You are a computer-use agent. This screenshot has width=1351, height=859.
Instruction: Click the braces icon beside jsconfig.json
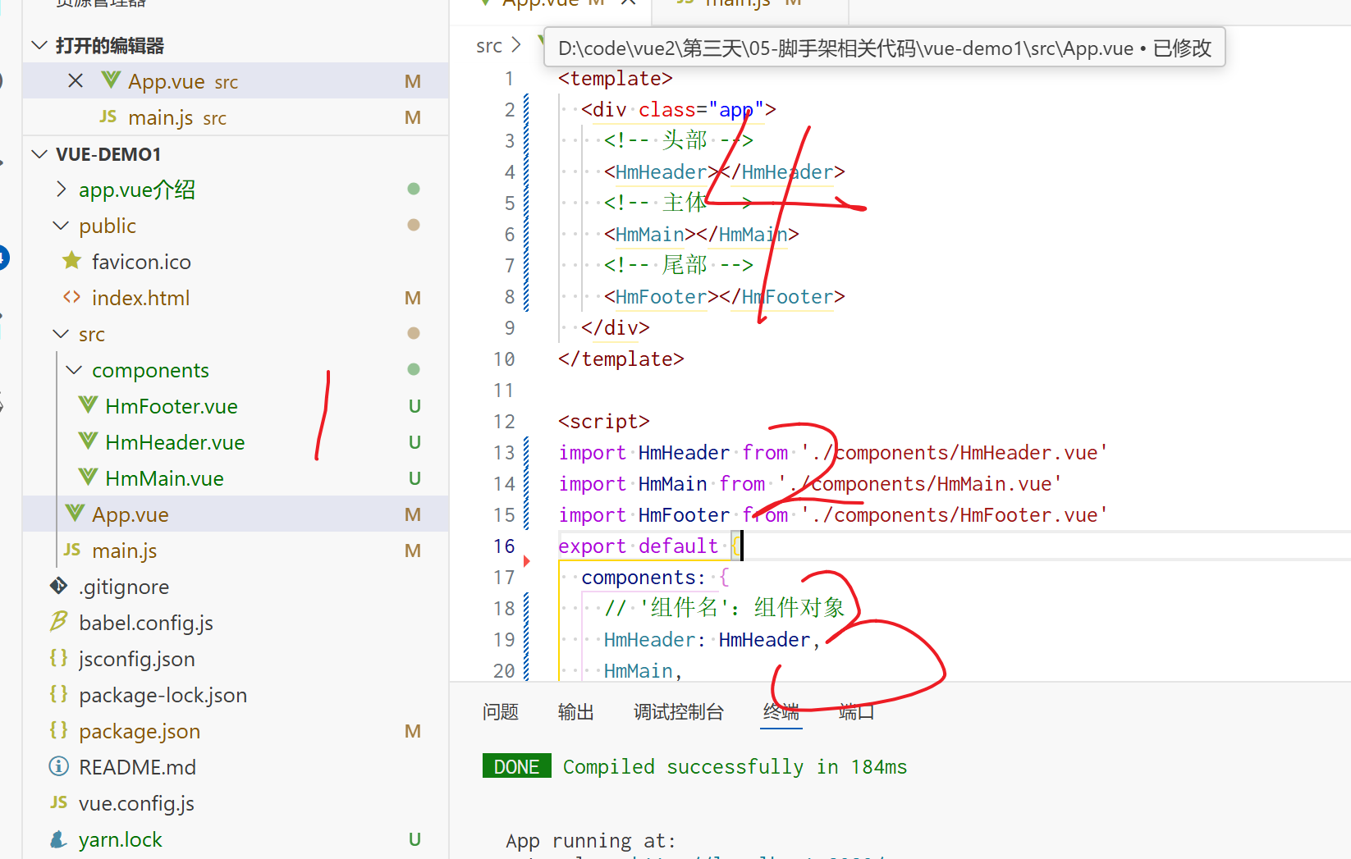click(x=59, y=658)
